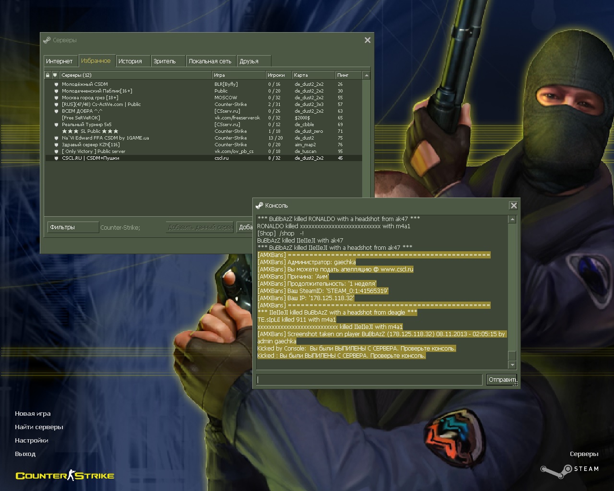The width and height of the screenshot is (614, 491).
Task: Sort servers by Игроки column header
Action: [x=279, y=75]
